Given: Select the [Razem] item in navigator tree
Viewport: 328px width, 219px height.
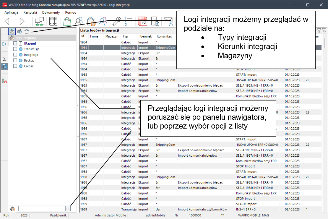Looking at the screenshot, I should pyautogui.click(x=30, y=43).
